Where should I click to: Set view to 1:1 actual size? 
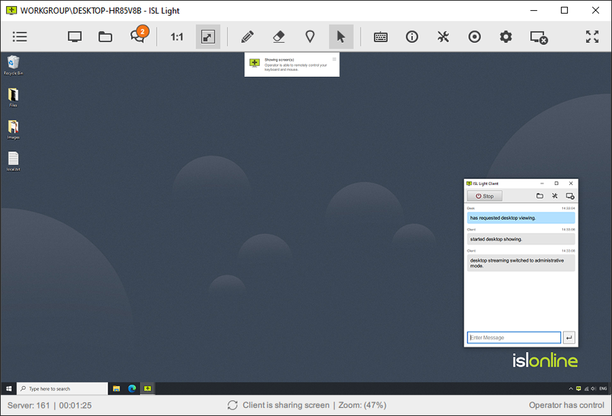177,37
